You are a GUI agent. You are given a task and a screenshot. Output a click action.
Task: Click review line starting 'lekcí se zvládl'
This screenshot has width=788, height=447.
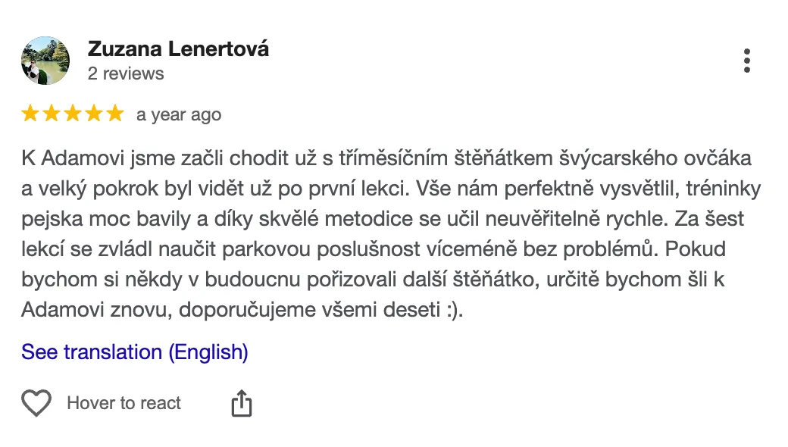pos(377,250)
